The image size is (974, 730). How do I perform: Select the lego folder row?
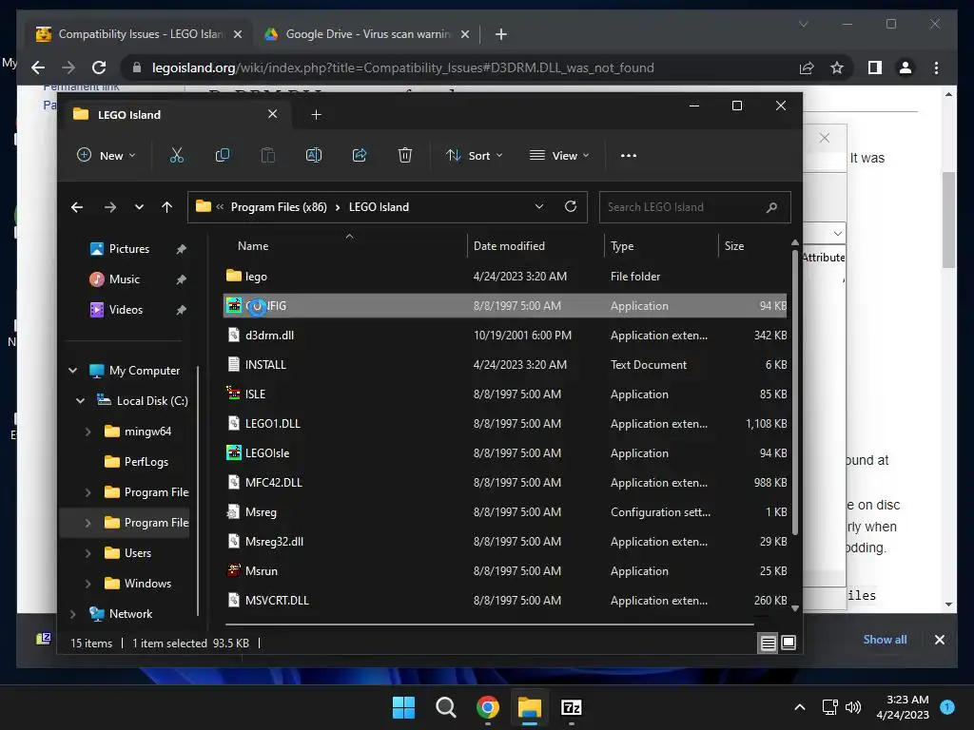(x=506, y=277)
